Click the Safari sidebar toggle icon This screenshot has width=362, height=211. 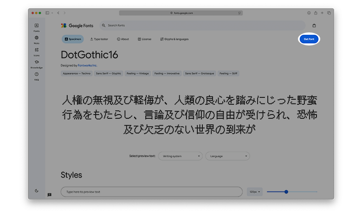point(47,13)
